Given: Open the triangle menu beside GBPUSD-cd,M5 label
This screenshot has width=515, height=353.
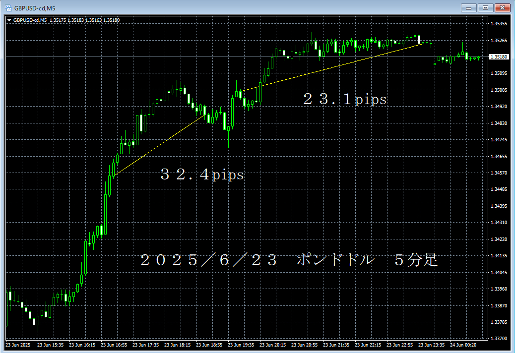Looking at the screenshot, I should [x=9, y=20].
